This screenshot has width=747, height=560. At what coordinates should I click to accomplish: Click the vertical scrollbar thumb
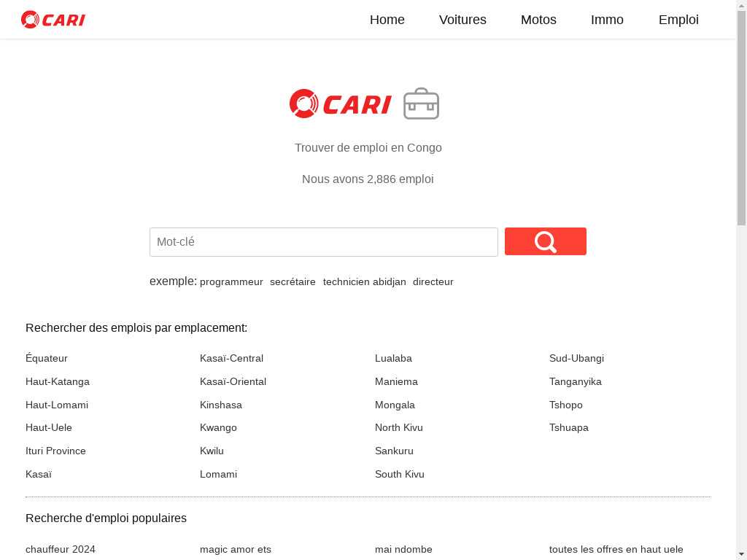(x=742, y=117)
